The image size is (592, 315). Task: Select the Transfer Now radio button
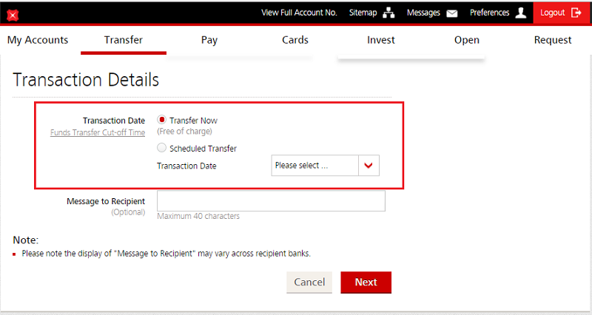point(162,120)
